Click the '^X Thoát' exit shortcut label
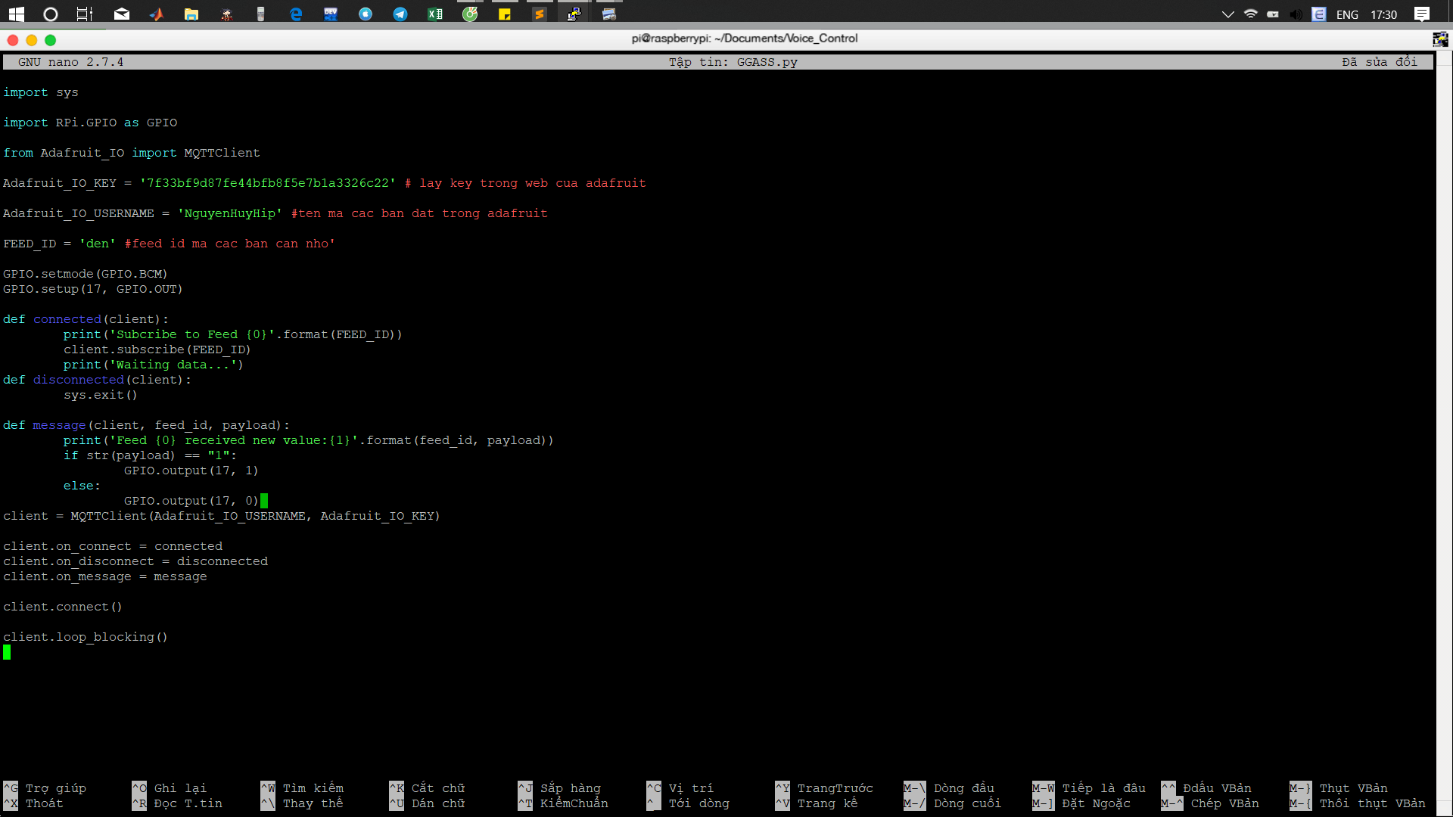 click(x=33, y=803)
